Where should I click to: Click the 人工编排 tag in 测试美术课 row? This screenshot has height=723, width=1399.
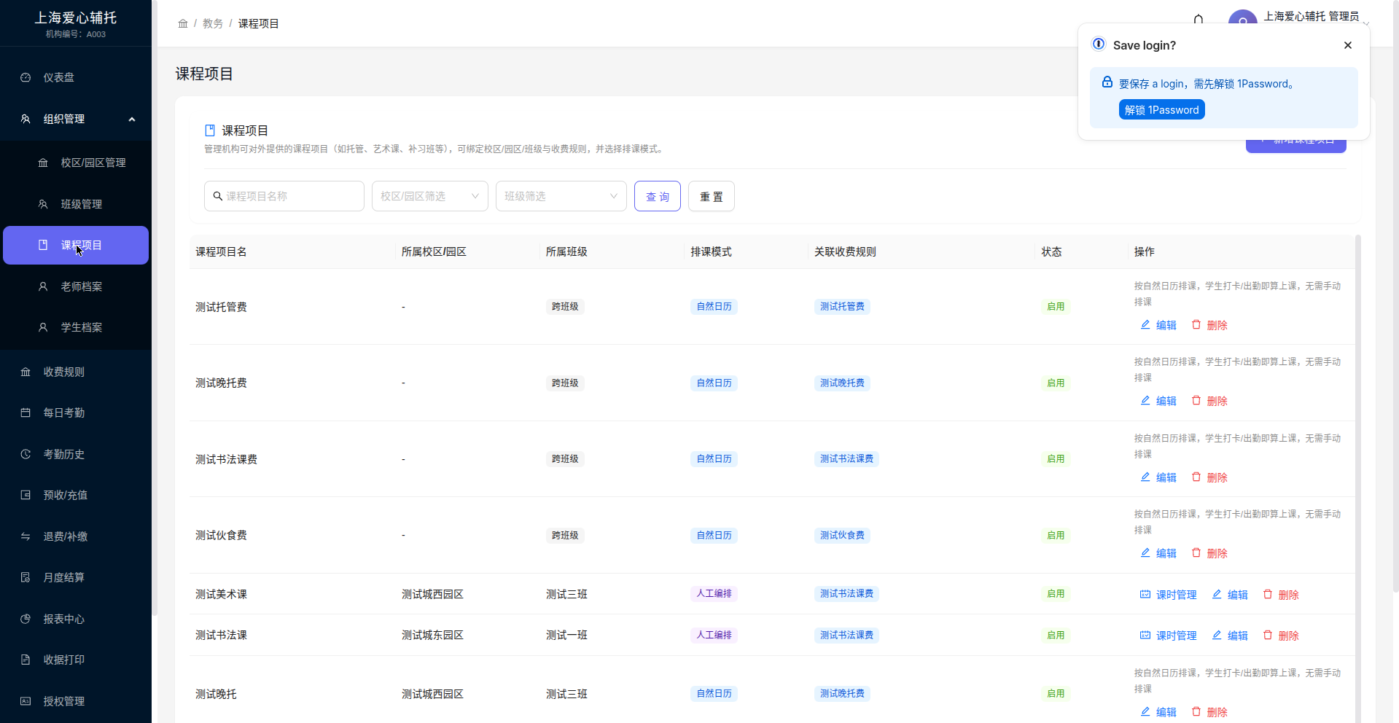coord(714,593)
